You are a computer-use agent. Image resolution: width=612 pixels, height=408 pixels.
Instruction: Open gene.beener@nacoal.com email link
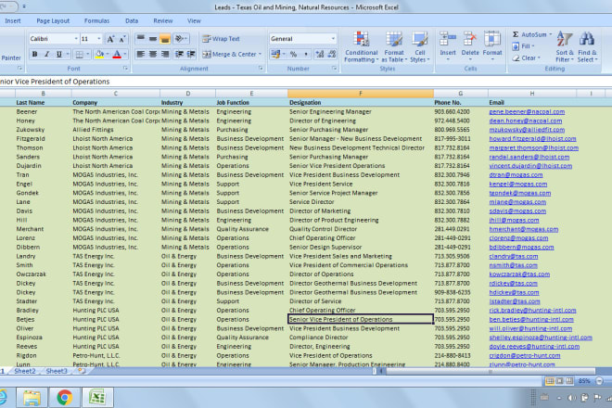pyautogui.click(x=527, y=111)
